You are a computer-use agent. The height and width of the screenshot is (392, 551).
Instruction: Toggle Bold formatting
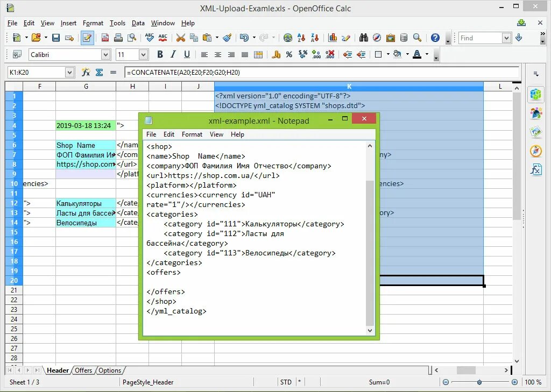pyautogui.click(x=160, y=54)
